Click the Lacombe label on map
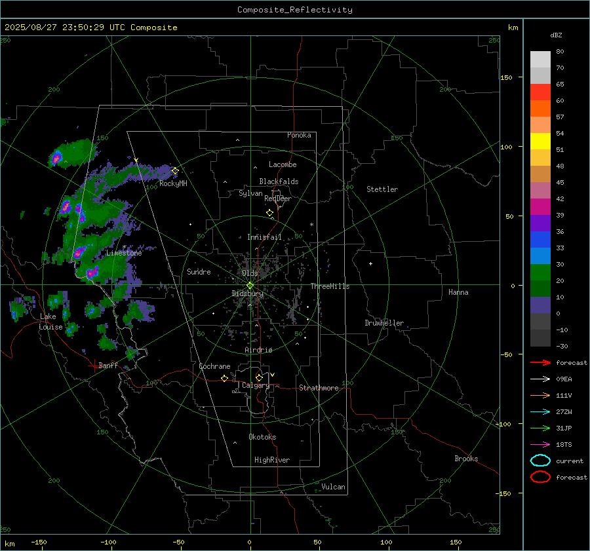590x551 pixels. pos(283,164)
